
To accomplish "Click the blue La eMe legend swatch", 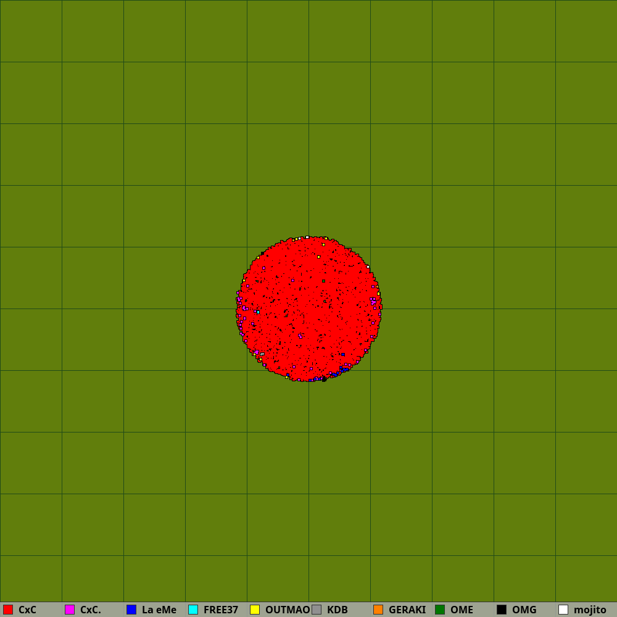I will [131, 610].
